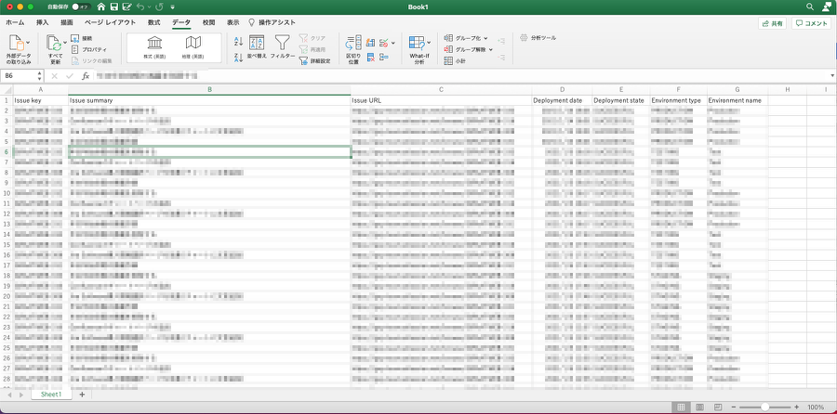Screen dimensions: 837x414
Task: Click the What-If 分析 icon
Action: tap(417, 43)
